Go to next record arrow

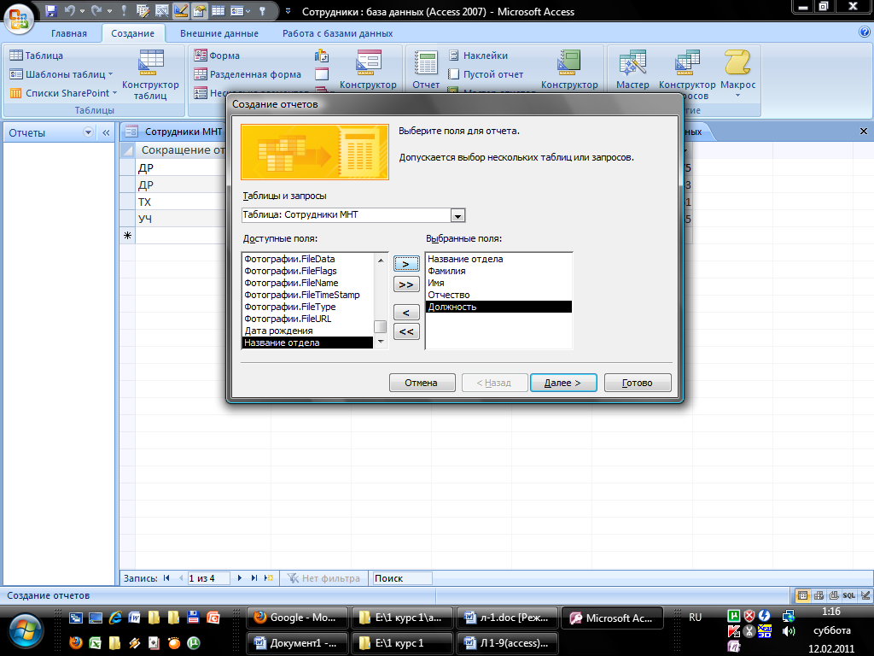coord(240,578)
